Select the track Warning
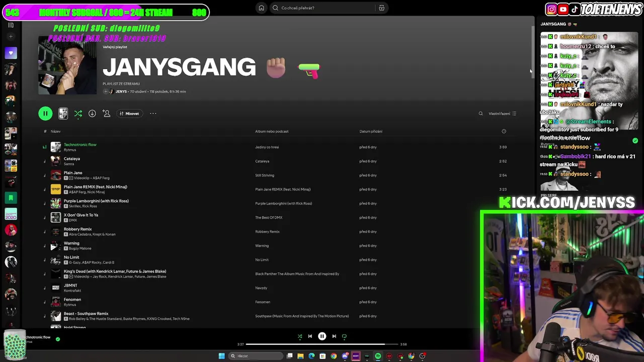644x362 pixels. coord(71,243)
